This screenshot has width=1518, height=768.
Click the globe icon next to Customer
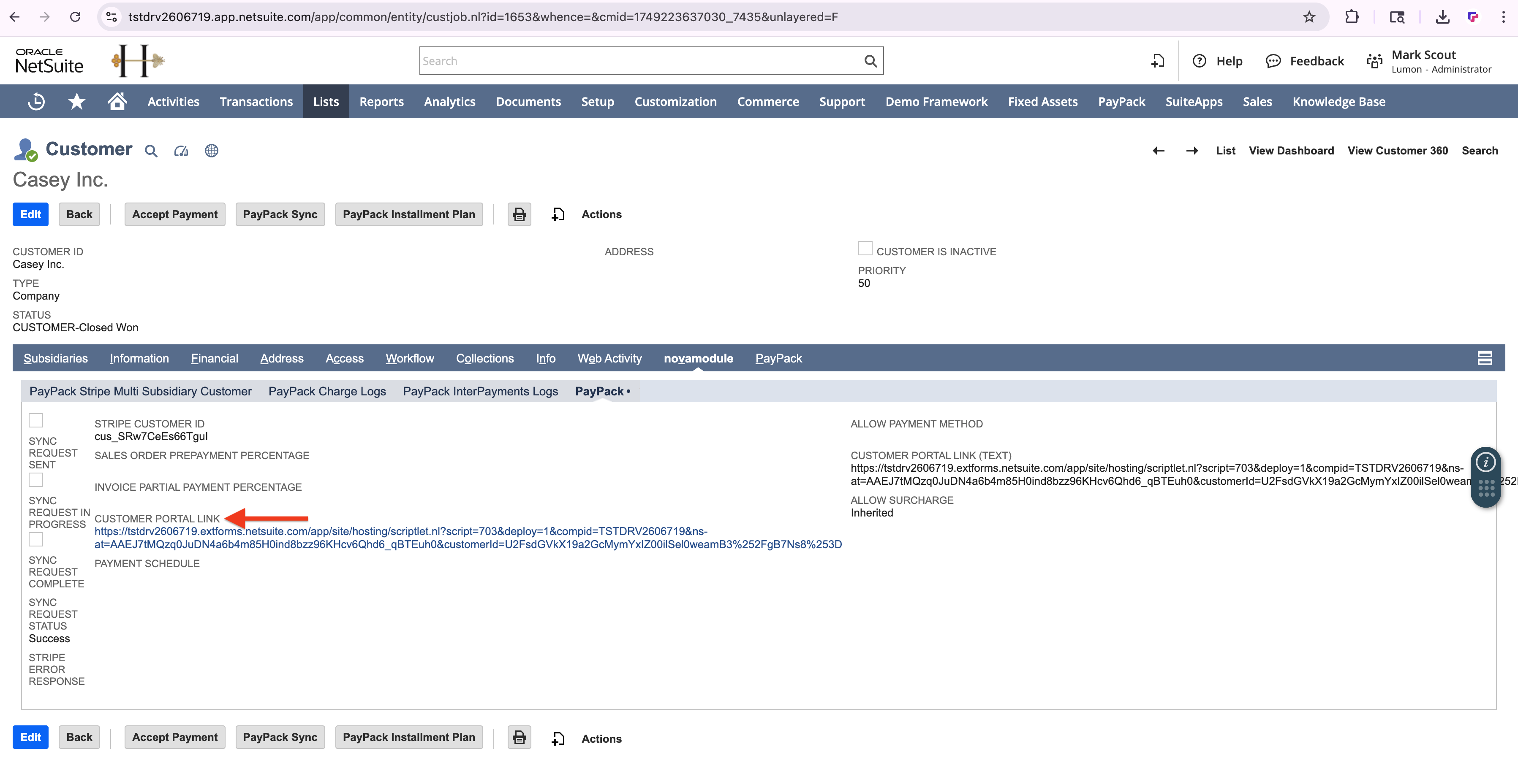click(x=212, y=151)
